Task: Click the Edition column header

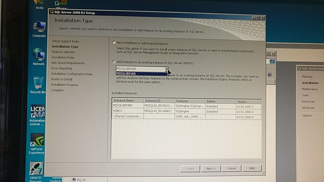Action: [x=220, y=101]
